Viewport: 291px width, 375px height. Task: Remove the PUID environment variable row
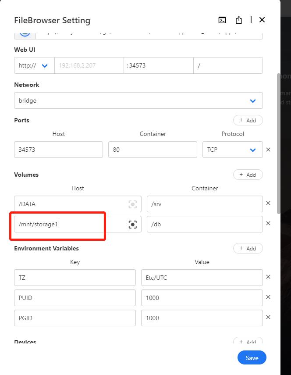pos(268,297)
